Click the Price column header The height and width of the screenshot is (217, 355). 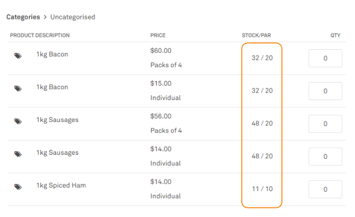[158, 35]
